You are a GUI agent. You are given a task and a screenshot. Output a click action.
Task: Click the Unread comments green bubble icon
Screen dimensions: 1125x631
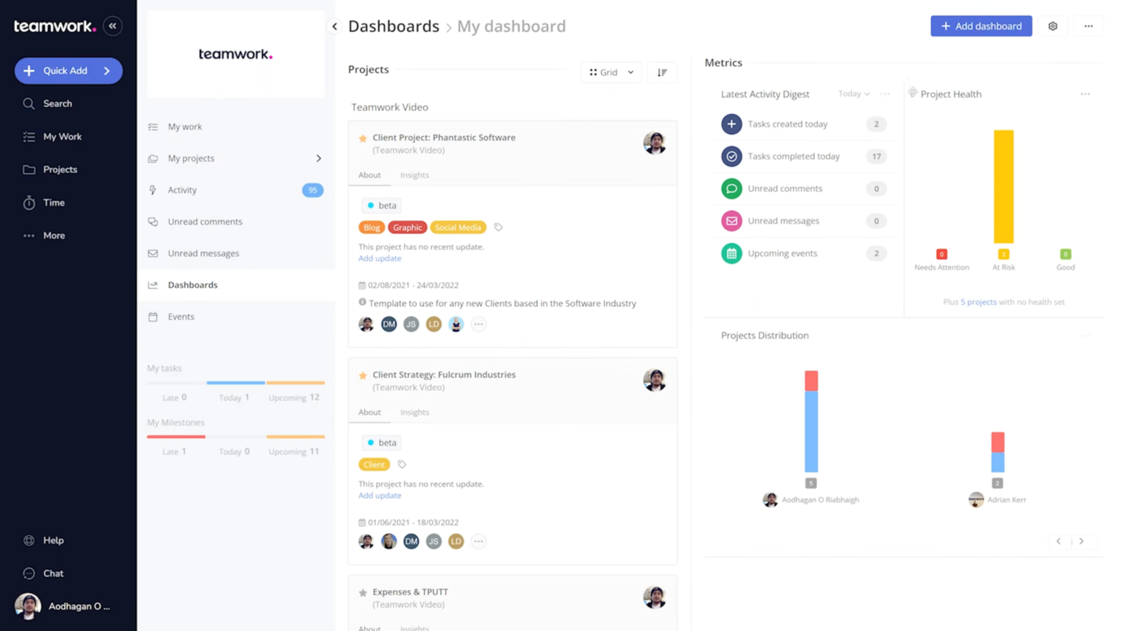(731, 189)
